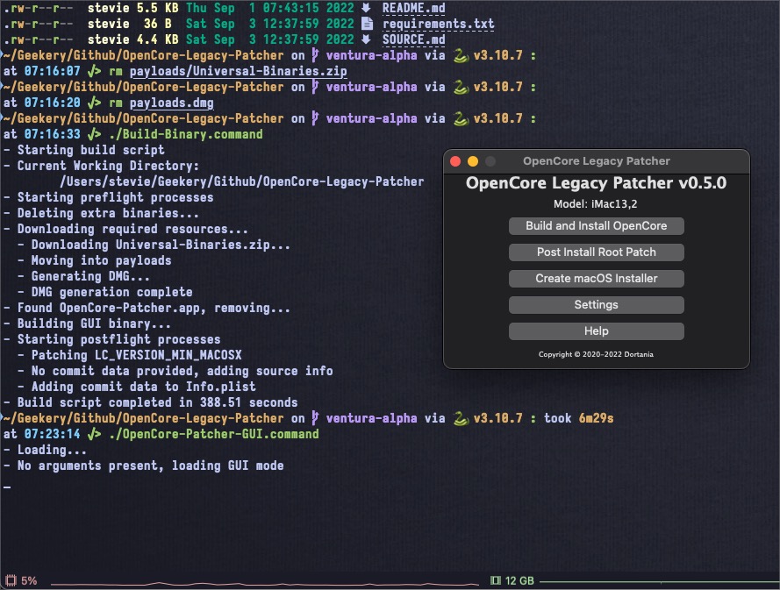Click 'Downloading Universal-Binaries.zip...' output line
780x590 pixels.
[161, 245]
